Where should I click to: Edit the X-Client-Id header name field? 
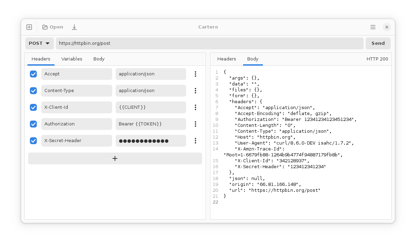[77, 107]
